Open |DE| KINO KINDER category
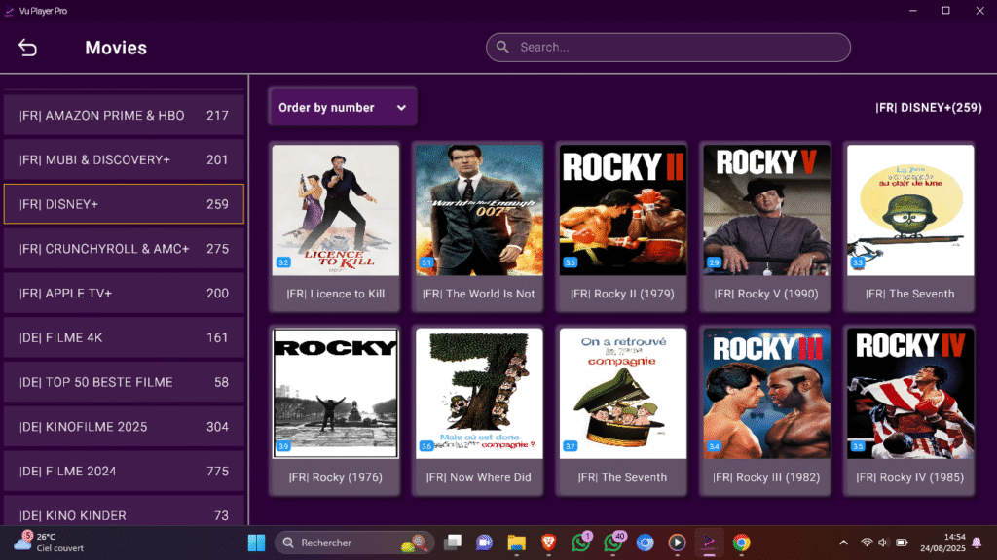Image resolution: width=997 pixels, height=560 pixels. tap(124, 511)
